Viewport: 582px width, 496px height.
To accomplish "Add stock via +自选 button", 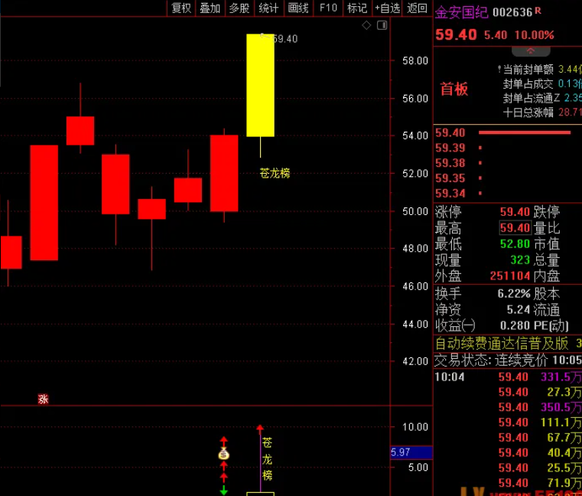I will tap(387, 8).
